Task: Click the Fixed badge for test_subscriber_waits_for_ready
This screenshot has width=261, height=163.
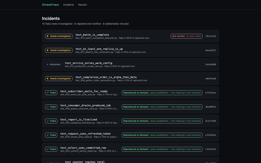Action: pos(51,92)
